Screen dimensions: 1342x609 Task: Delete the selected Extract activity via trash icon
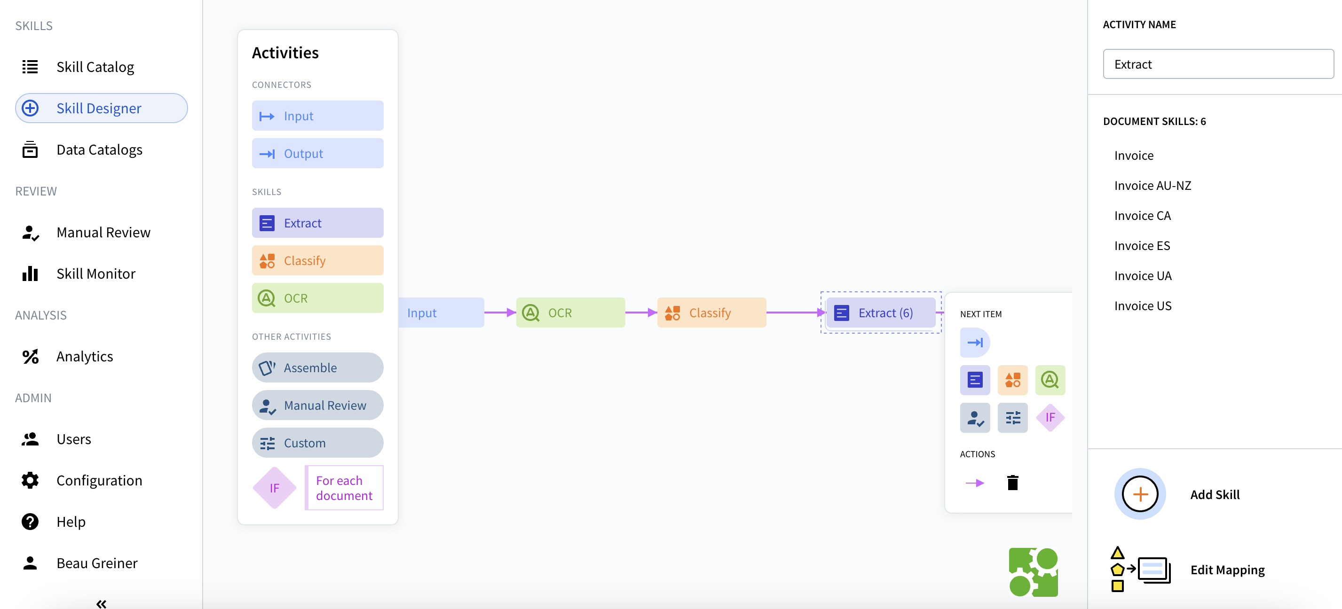point(1012,483)
